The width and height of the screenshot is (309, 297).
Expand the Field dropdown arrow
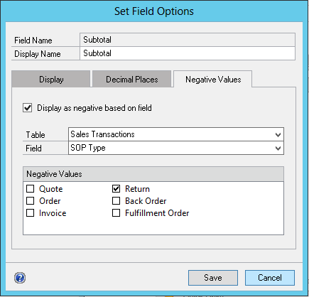click(x=278, y=148)
